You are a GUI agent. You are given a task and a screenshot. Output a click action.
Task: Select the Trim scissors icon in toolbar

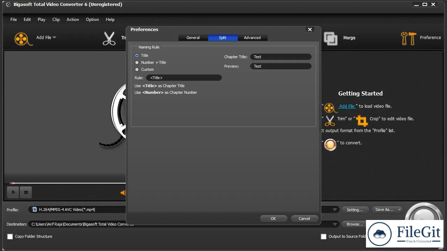[109, 38]
